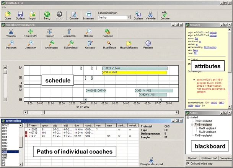Image resolution: width=233 pixels, height=168 pixels.
Task: Click the Browser panel scroll down arrow
Action: click(230, 107)
